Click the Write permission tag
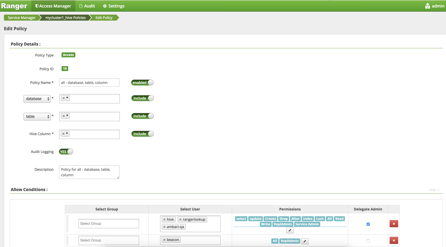This screenshot has width=446, height=247. point(265,224)
